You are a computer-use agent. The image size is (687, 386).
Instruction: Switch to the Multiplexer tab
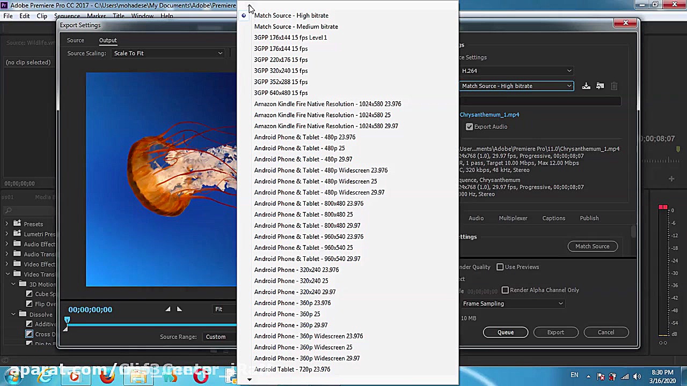click(x=513, y=218)
